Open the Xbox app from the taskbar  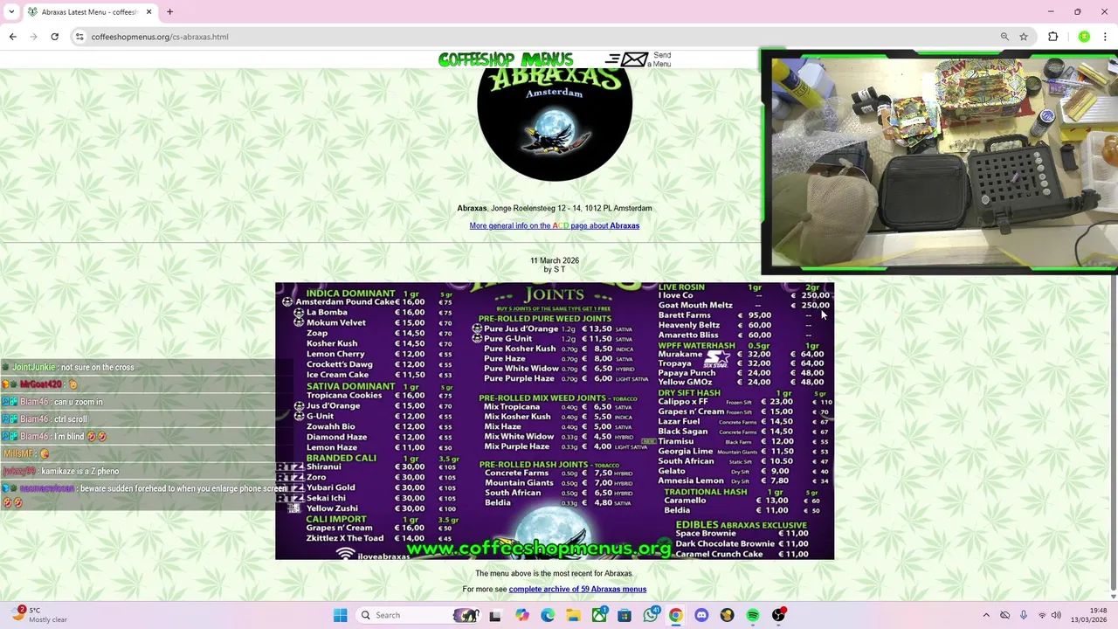pyautogui.click(x=599, y=615)
